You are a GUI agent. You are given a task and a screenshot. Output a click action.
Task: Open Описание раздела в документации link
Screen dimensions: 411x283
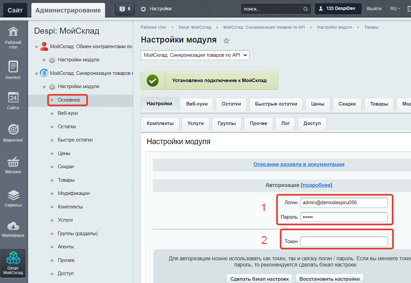299,164
